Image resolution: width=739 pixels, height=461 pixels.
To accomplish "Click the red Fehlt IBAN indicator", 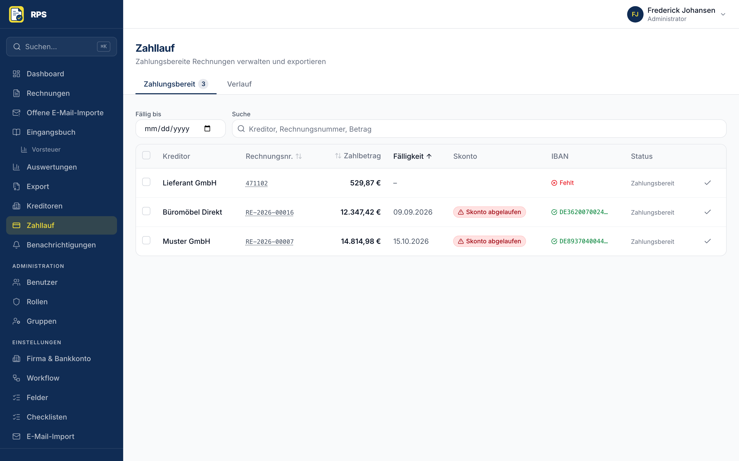I will pyautogui.click(x=562, y=183).
